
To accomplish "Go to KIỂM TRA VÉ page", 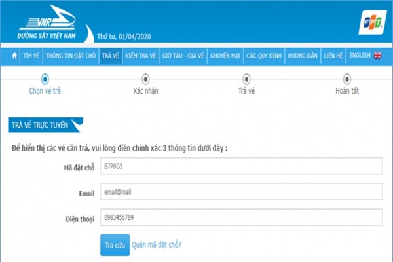I will [141, 56].
